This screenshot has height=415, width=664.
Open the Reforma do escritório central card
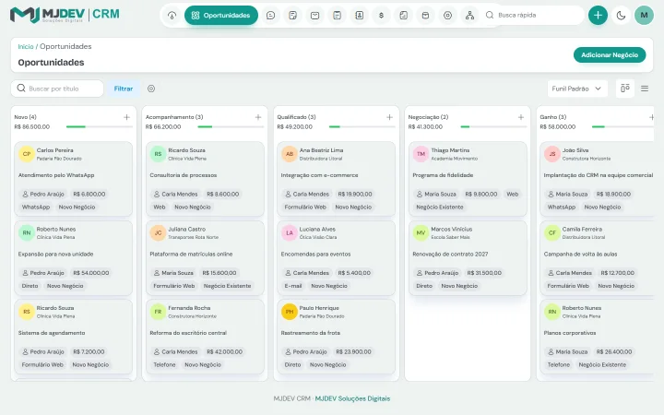point(205,337)
